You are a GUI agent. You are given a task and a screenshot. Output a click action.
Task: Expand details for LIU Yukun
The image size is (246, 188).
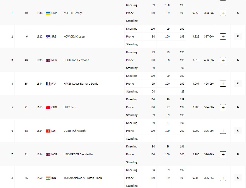(x=223, y=107)
